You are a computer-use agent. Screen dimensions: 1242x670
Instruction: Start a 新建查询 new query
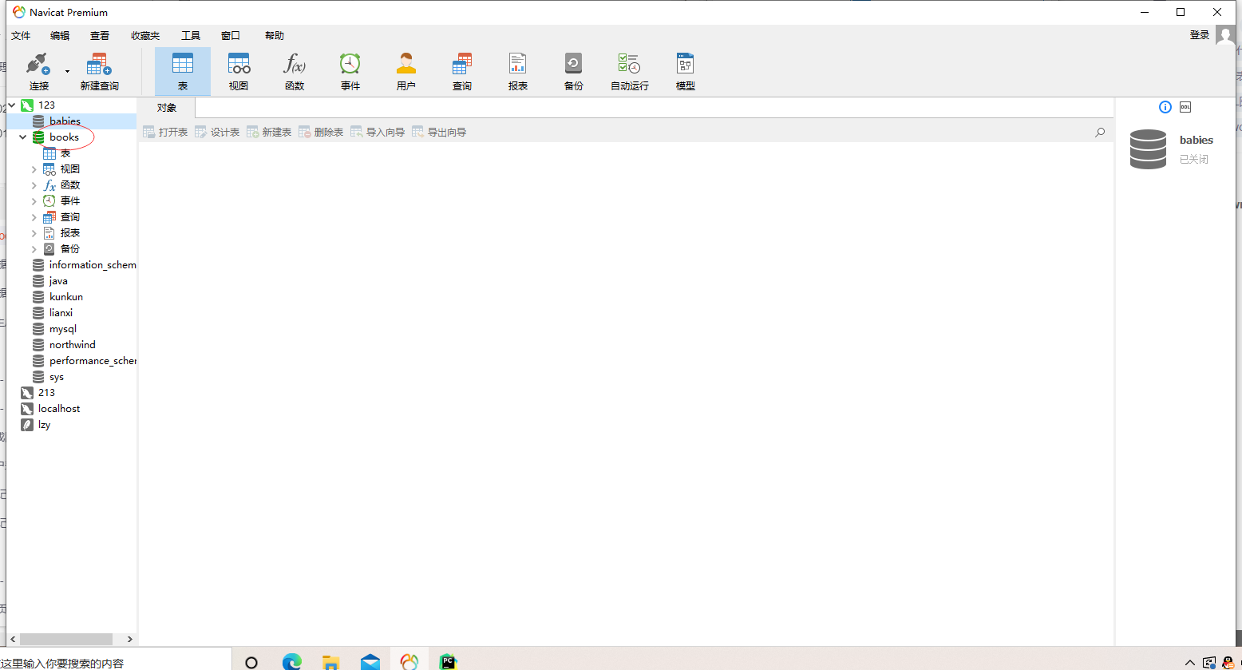[x=99, y=72]
